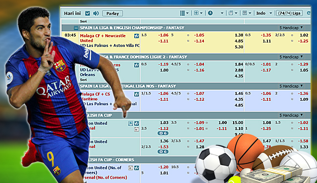Bet handicap odds -1.19 in Ligue 2 Fantasy
This screenshot has width=317, height=183.
point(163,64)
